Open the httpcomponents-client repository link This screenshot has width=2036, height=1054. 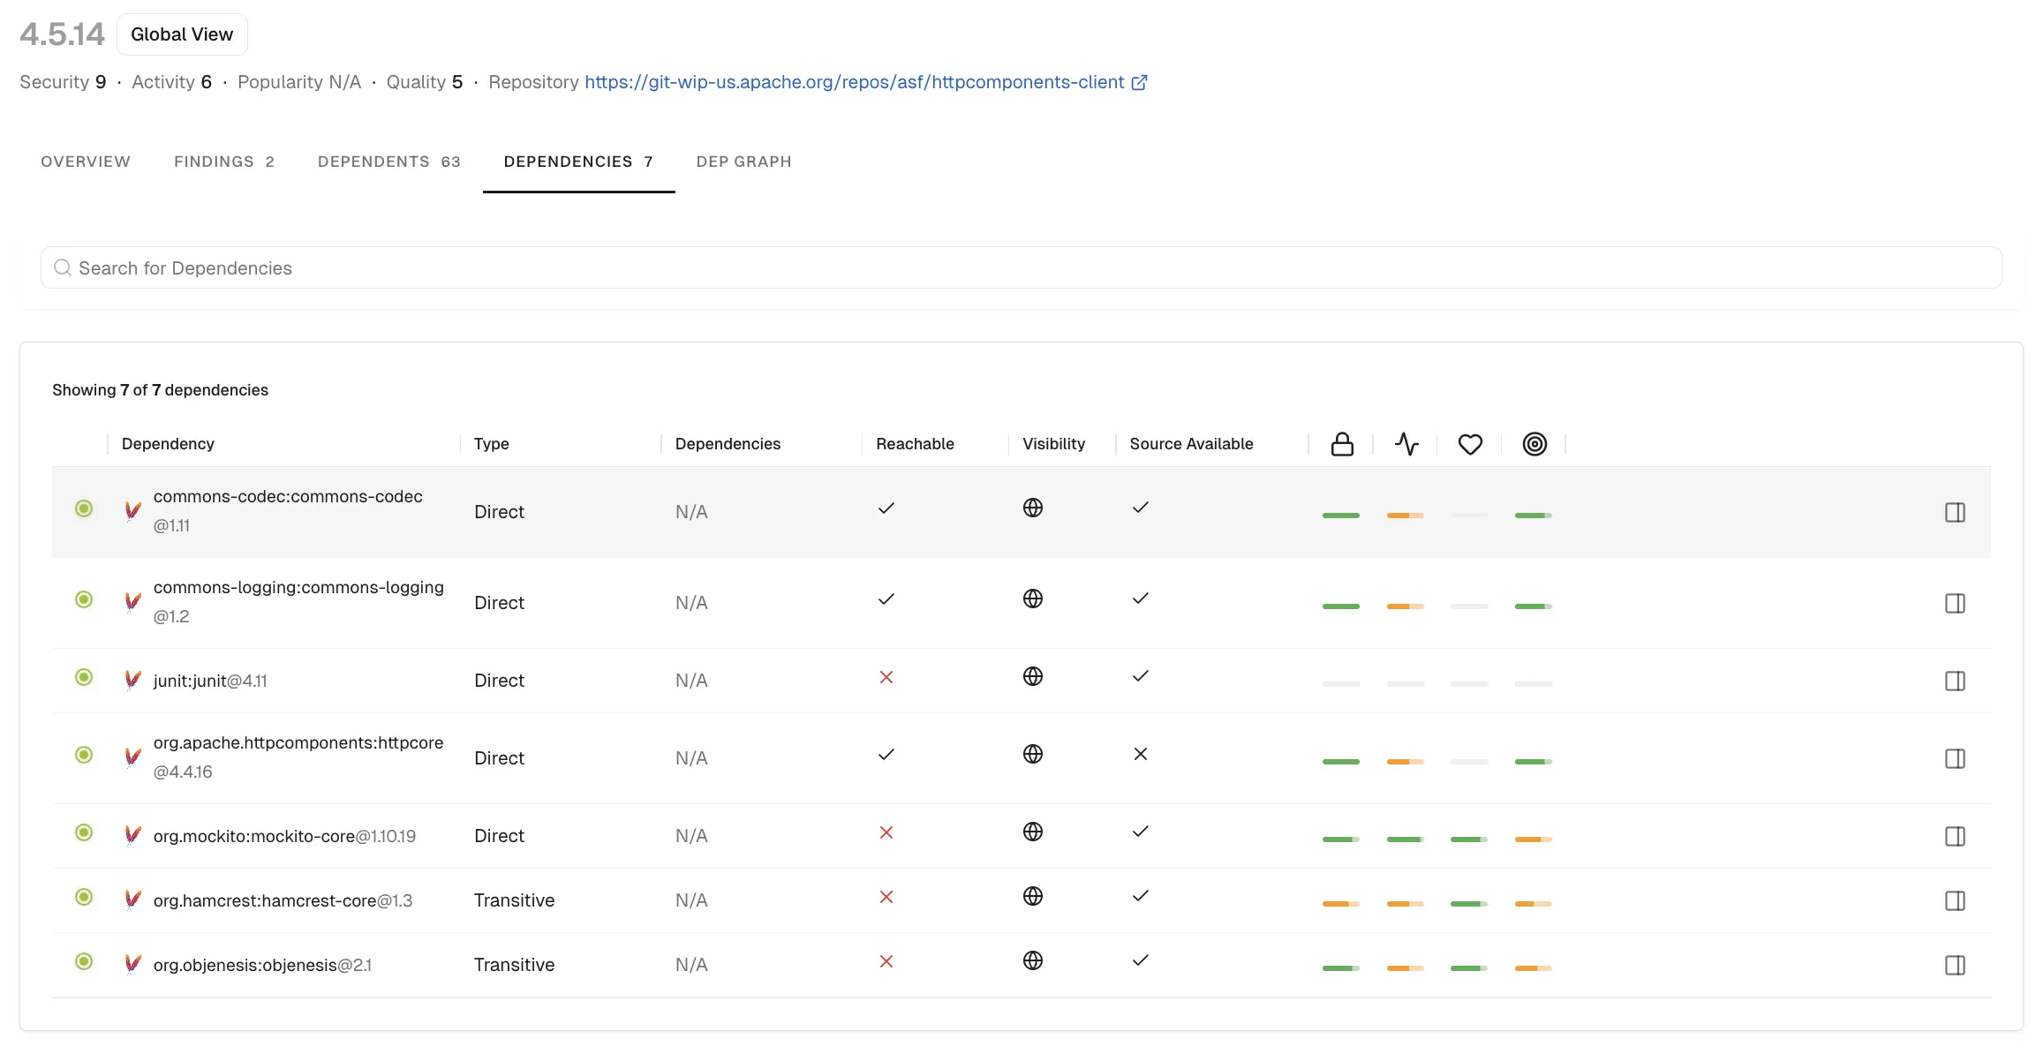854,82
